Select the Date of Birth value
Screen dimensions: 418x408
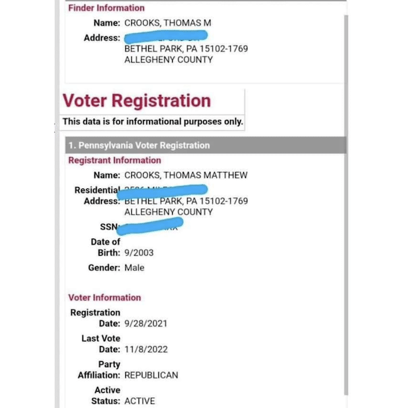click(138, 252)
